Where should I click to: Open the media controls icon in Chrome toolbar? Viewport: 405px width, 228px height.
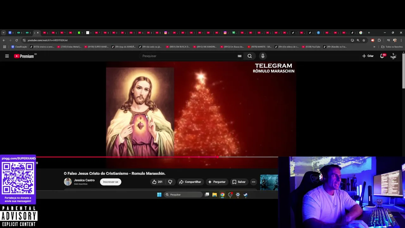pyautogui.click(x=389, y=40)
